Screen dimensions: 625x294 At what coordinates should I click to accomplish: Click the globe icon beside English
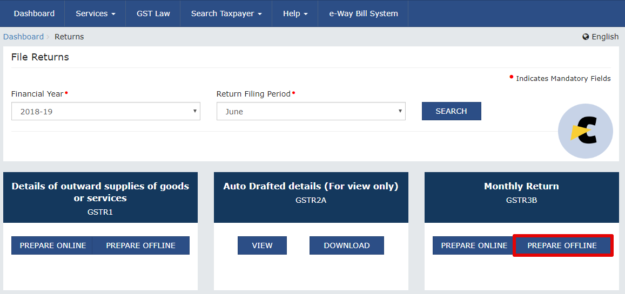pyautogui.click(x=586, y=37)
